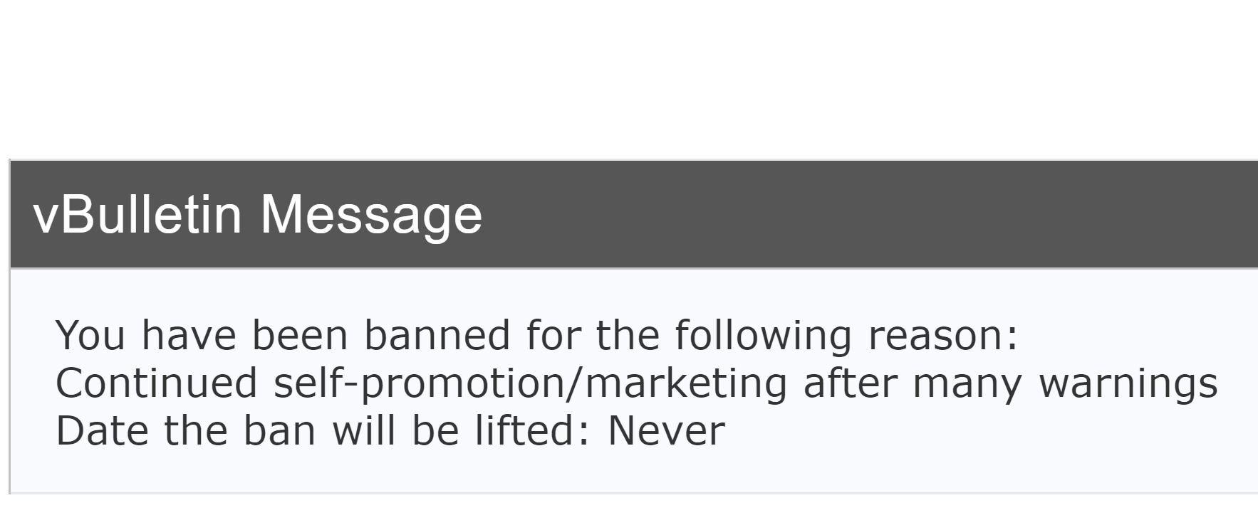Click the word "many" in ban reason
Image resolution: width=1258 pixels, height=510 pixels.
(x=967, y=383)
